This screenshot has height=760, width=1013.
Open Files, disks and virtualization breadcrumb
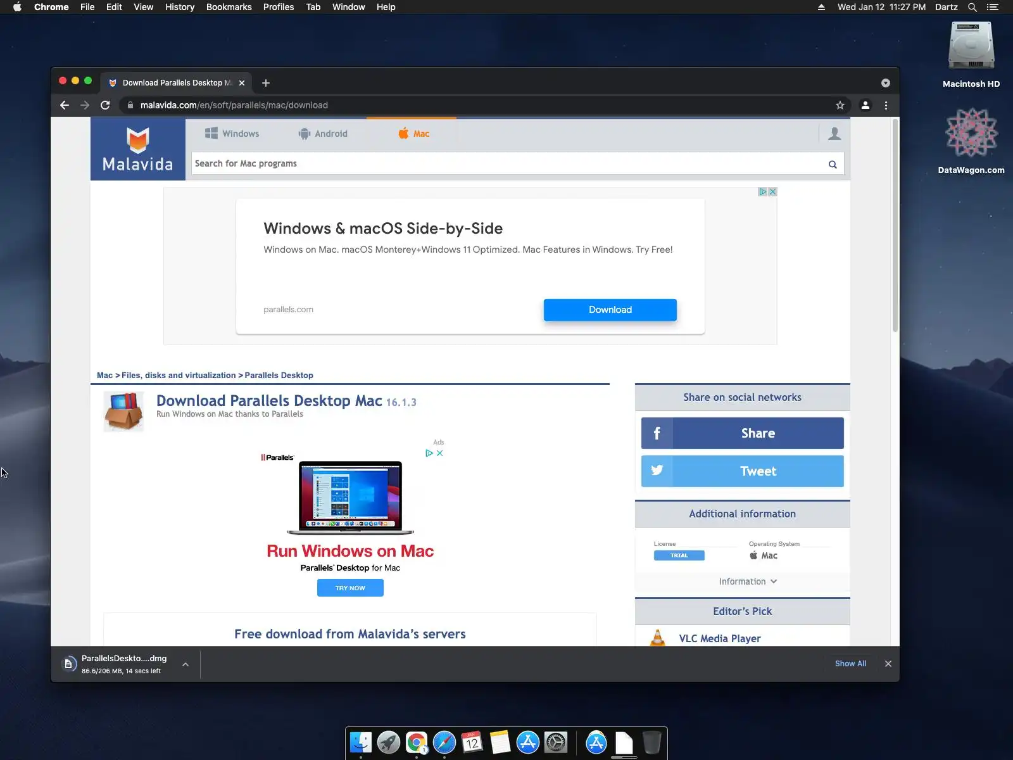click(179, 376)
